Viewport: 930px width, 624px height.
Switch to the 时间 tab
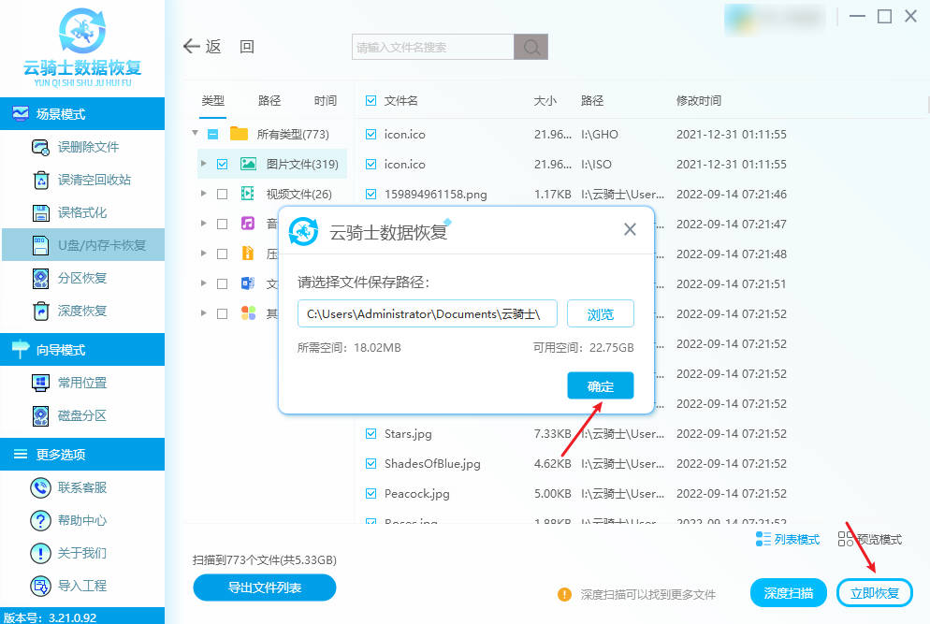pyautogui.click(x=326, y=100)
